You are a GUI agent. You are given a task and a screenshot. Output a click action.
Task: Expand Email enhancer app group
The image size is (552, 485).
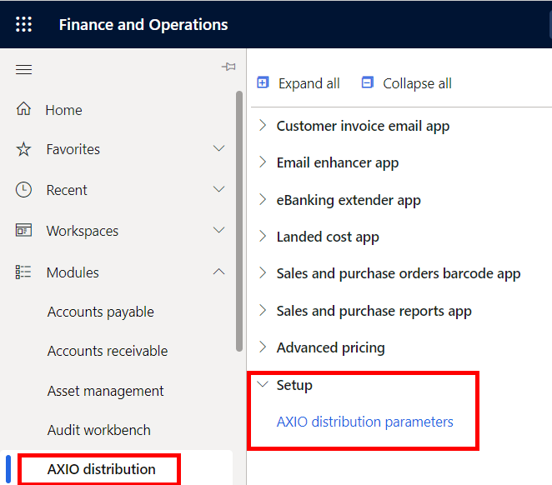(x=263, y=162)
